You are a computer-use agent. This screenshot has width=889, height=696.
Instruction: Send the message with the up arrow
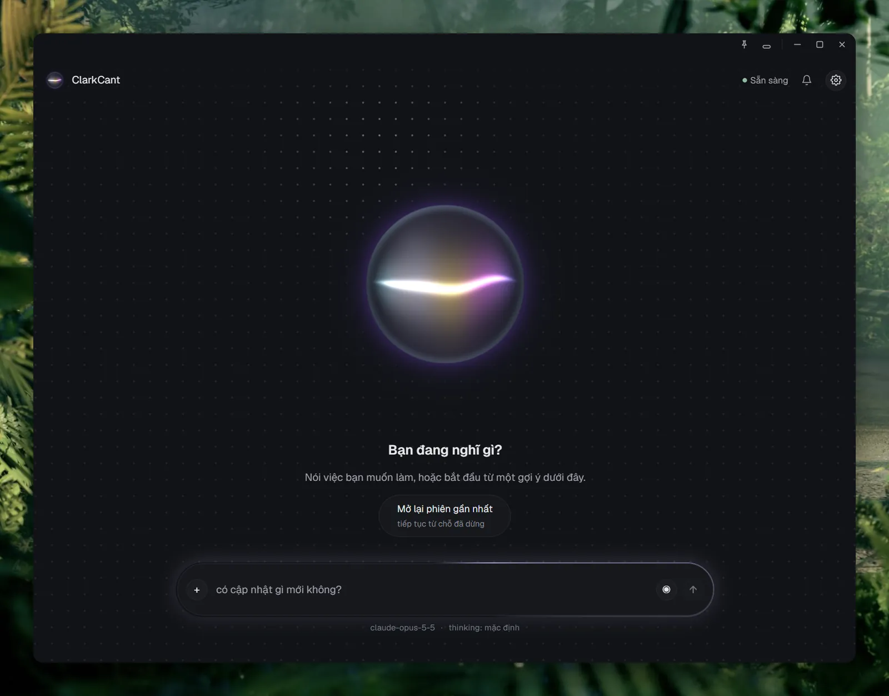coord(693,589)
